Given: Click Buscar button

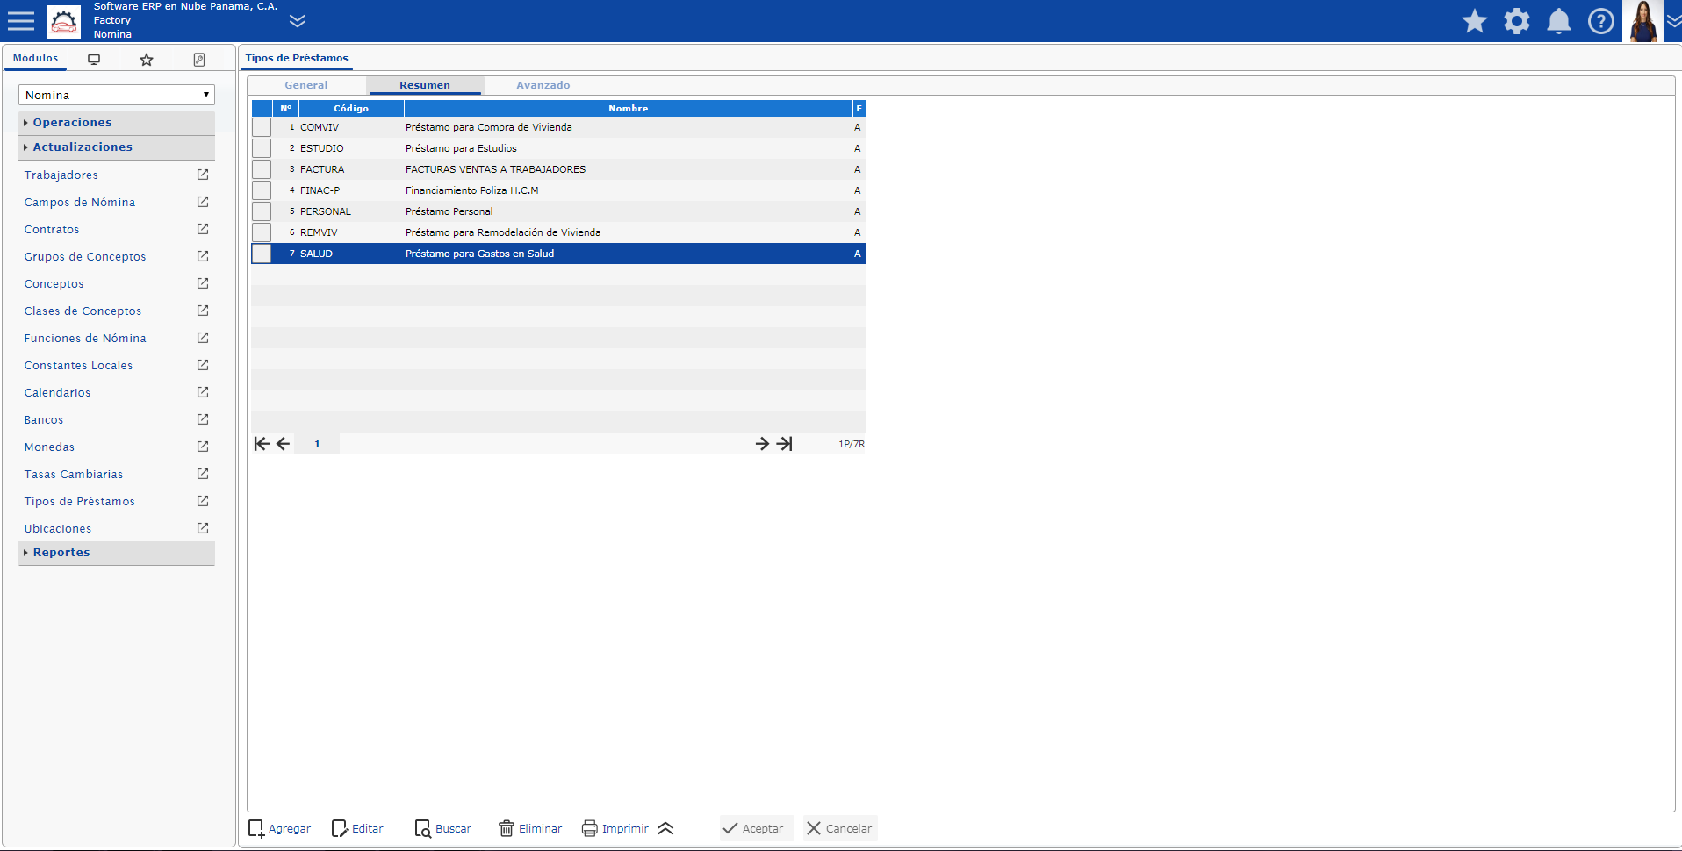Looking at the screenshot, I should point(443,828).
